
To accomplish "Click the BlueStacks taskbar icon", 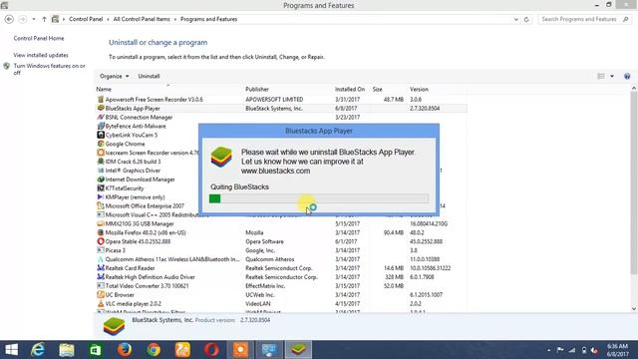I will 298,350.
